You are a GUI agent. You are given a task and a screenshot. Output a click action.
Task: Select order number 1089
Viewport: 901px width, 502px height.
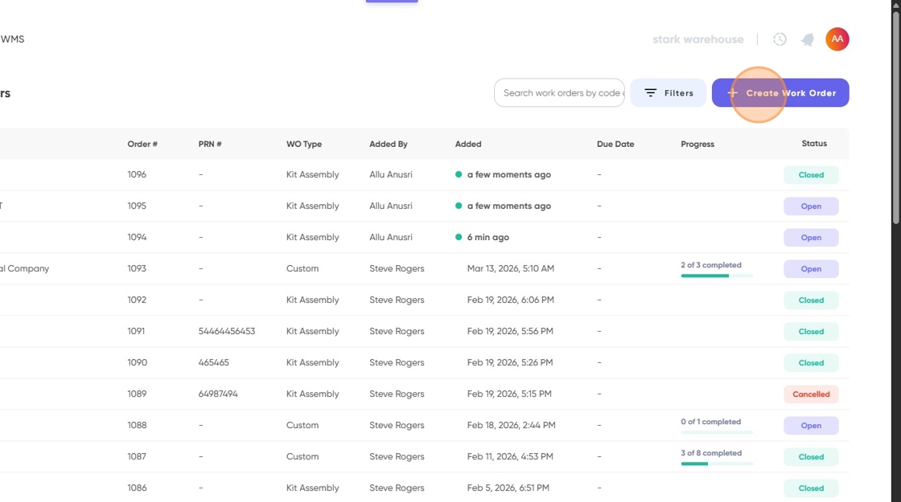click(137, 394)
